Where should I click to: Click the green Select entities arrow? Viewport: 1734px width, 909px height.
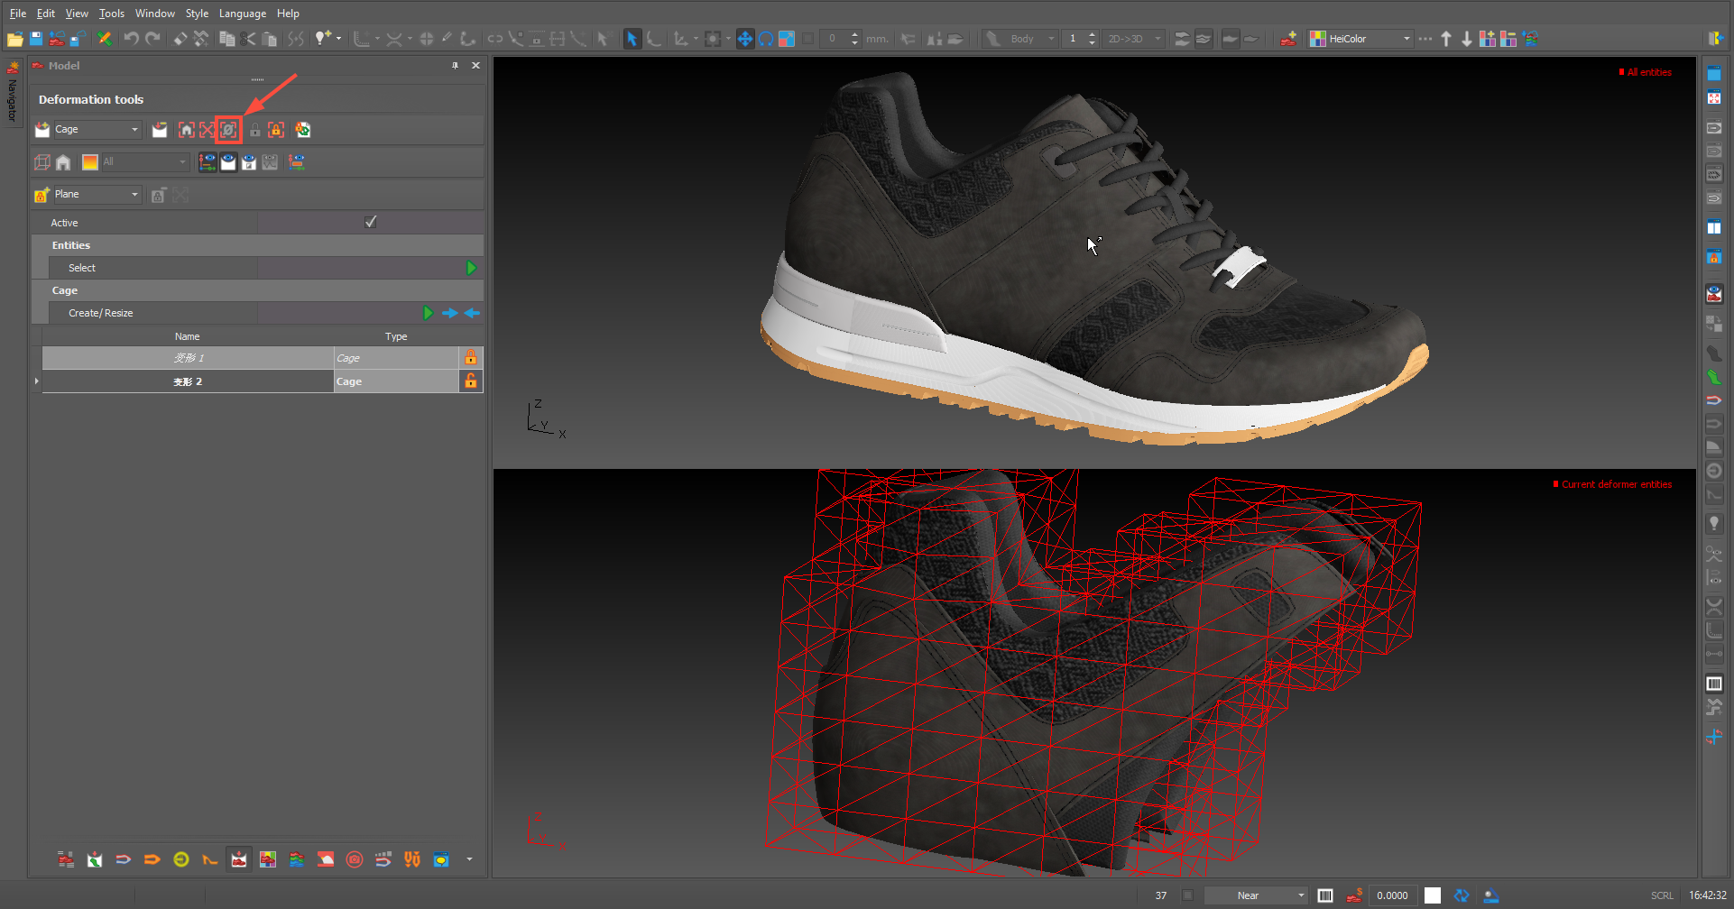pyautogui.click(x=470, y=268)
